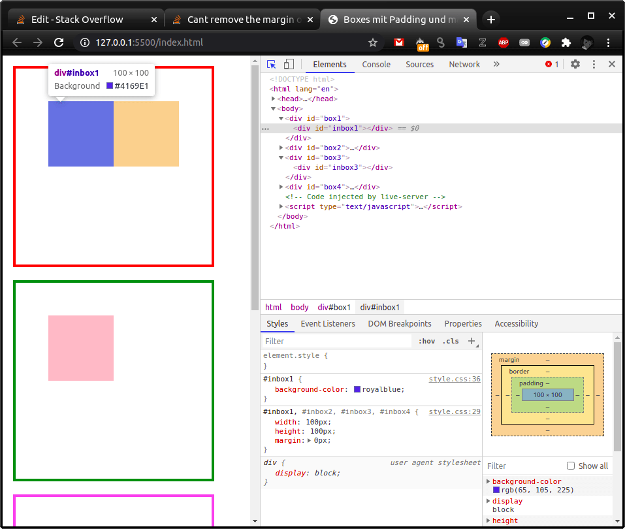Click the Z extension icon

[x=483, y=42]
